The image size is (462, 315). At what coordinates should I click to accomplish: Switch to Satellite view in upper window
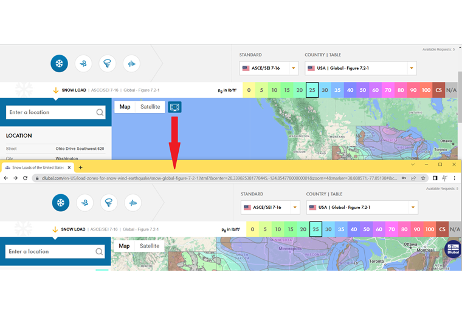(x=150, y=107)
